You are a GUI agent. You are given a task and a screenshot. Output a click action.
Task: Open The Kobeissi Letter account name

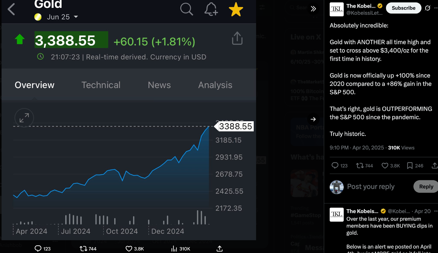361,6
